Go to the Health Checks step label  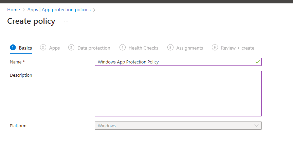(x=143, y=48)
